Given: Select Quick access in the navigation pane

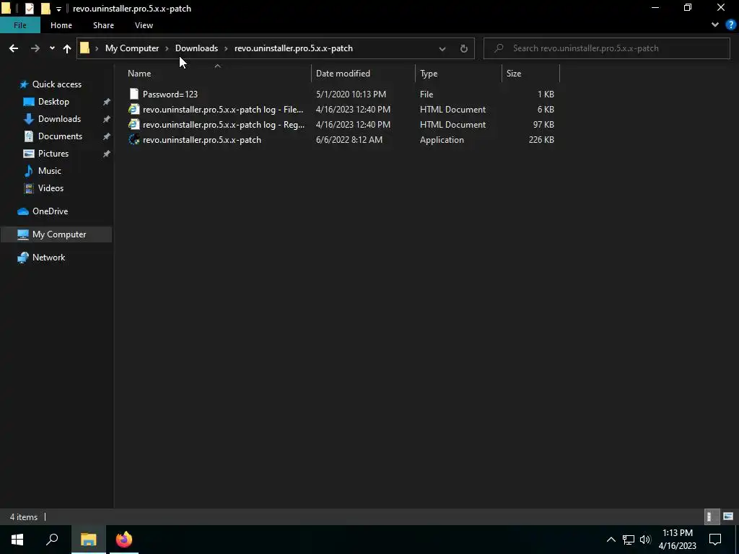Looking at the screenshot, I should [x=56, y=84].
